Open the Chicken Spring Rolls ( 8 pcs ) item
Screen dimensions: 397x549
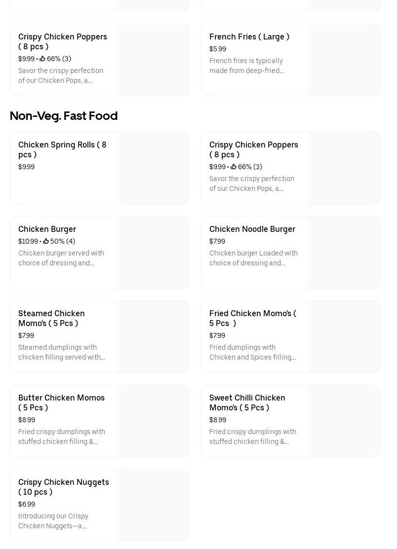tap(62, 149)
